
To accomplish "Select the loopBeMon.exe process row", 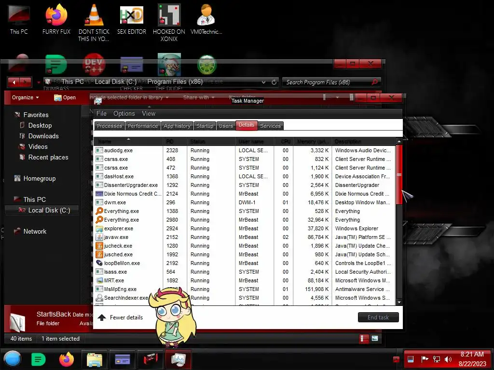I will click(245, 263).
